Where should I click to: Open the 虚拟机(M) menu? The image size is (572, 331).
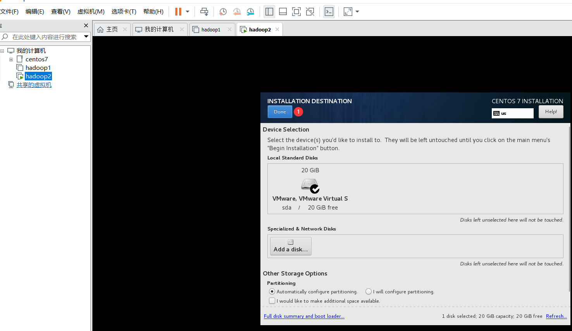pos(91,12)
